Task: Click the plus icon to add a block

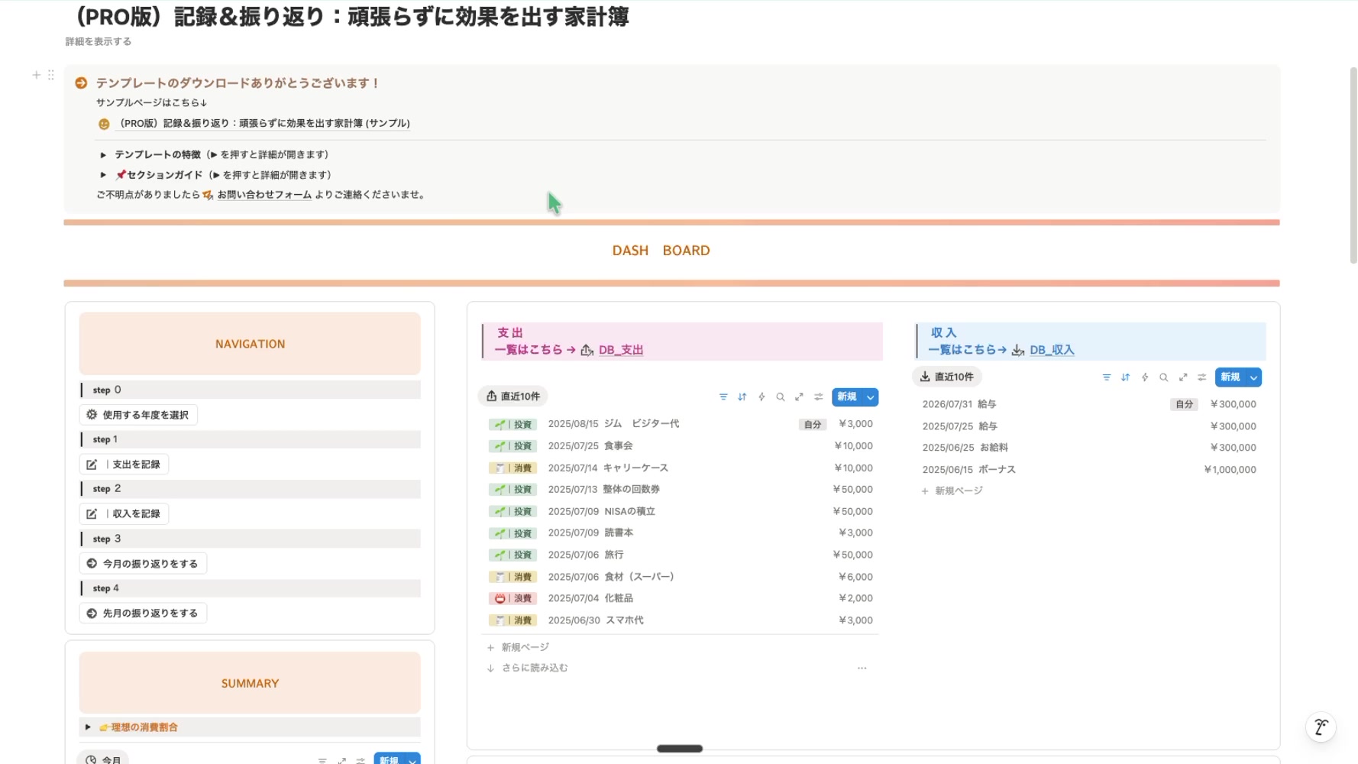Action: click(x=36, y=75)
